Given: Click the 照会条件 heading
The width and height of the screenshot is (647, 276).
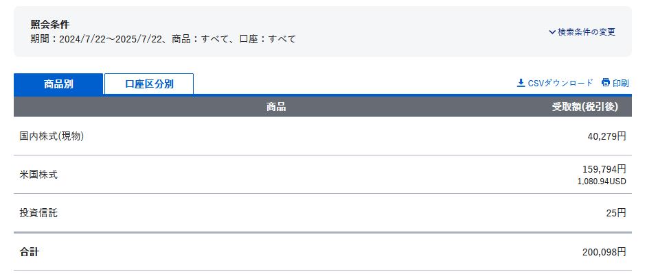Looking at the screenshot, I should tap(50, 24).
